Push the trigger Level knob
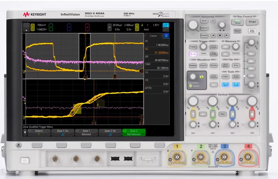 tap(203, 47)
